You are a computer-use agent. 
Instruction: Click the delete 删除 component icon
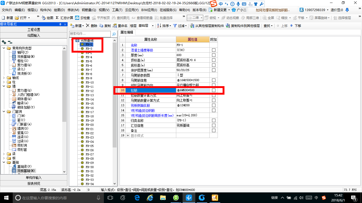coord(88,26)
